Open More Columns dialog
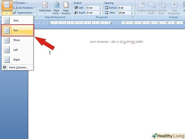This screenshot has width=185, height=139. click(x=18, y=68)
